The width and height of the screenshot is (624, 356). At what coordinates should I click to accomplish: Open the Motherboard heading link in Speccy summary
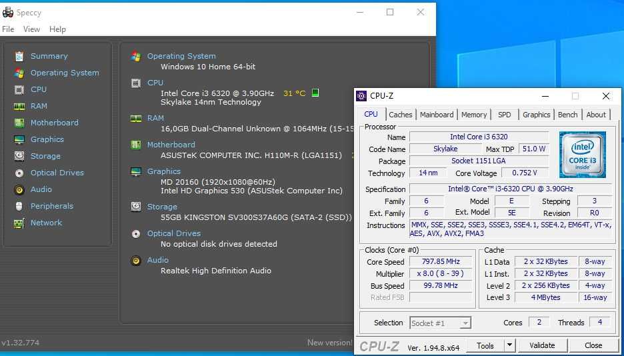(x=171, y=145)
